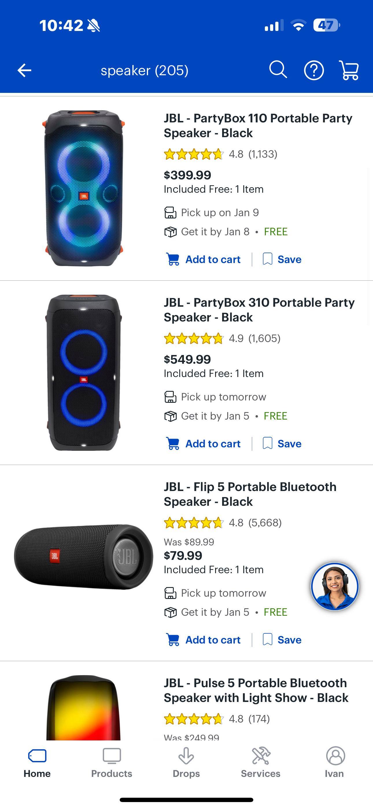Image resolution: width=373 pixels, height=809 pixels.
Task: Add PartyBox 310 to cart
Action: click(204, 444)
